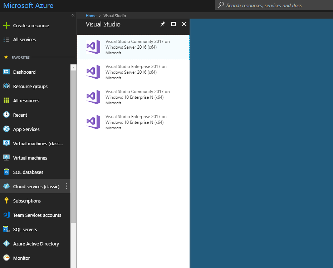Click the sidebar scroll up arrow

(73, 68)
